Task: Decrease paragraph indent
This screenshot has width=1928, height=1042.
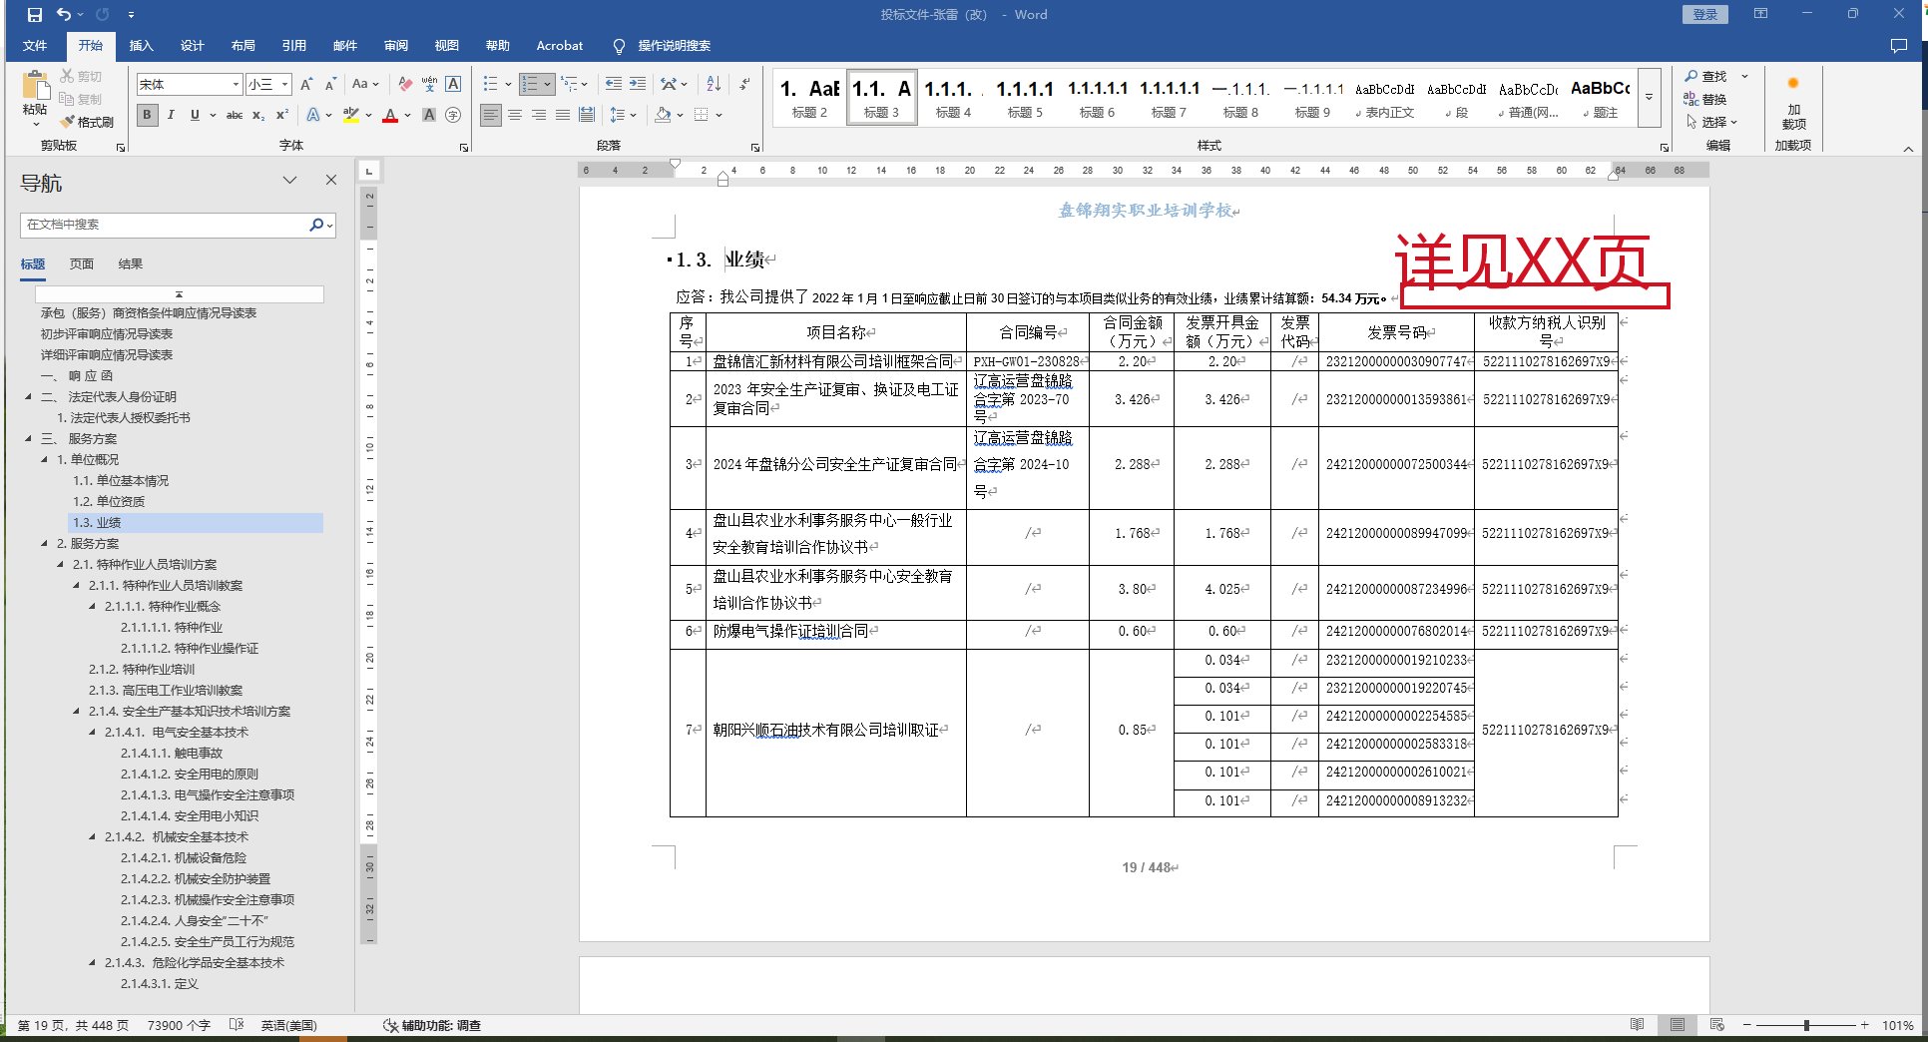Action: (614, 84)
